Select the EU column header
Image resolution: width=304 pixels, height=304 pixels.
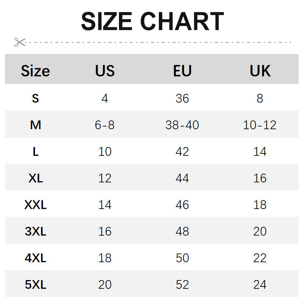[x=182, y=71]
